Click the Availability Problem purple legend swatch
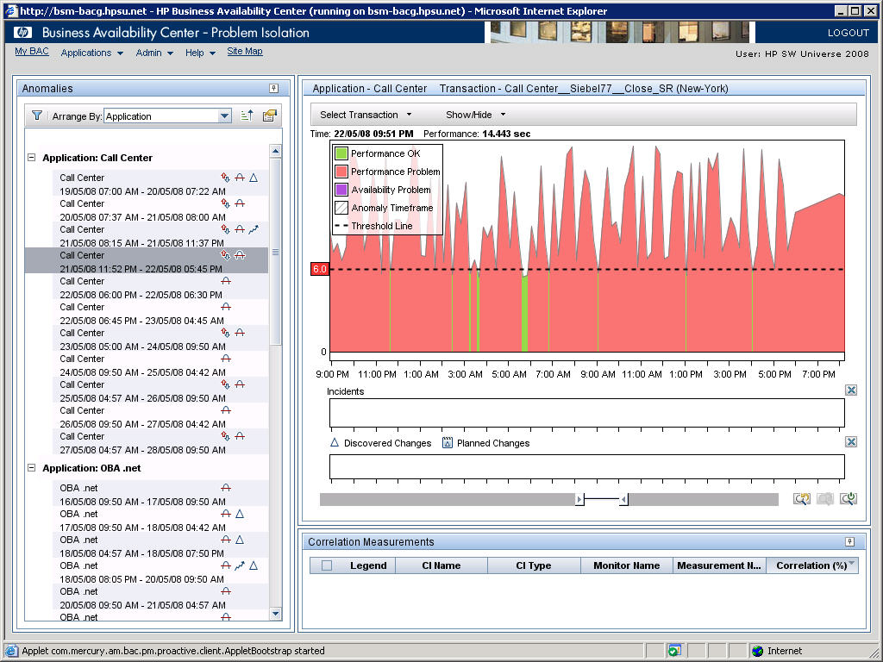The image size is (883, 662). point(341,189)
